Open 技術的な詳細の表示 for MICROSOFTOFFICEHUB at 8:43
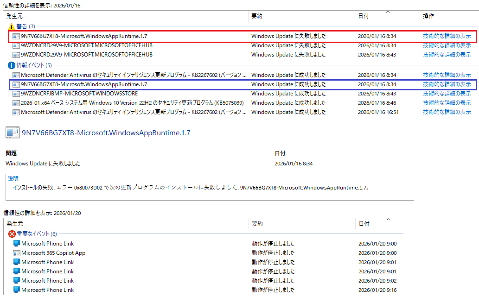Viewport: 479px width, 303px height. [x=447, y=55]
